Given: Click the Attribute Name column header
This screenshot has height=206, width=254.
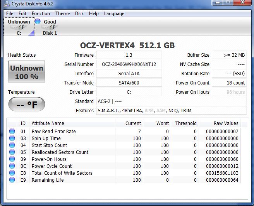Looking at the screenshot, I should click(x=72, y=123).
